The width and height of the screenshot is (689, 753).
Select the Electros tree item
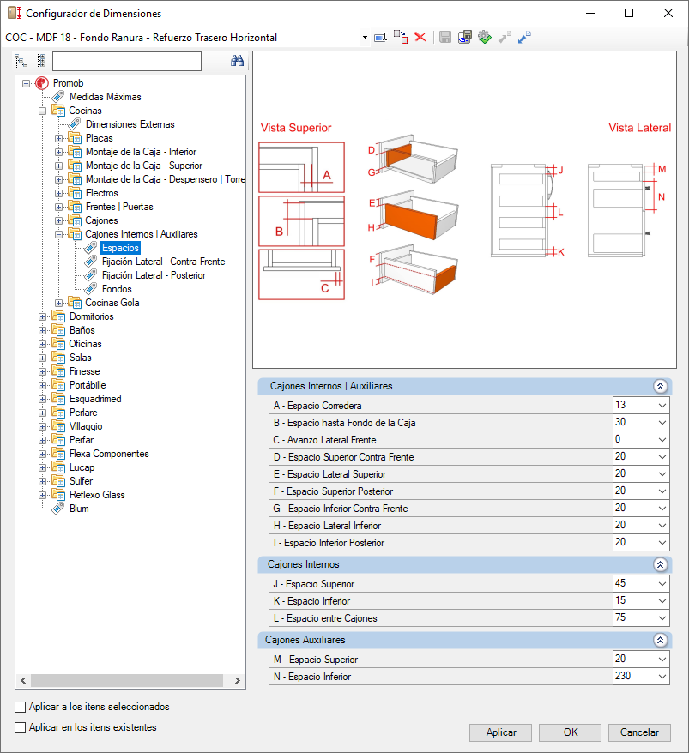(x=102, y=193)
